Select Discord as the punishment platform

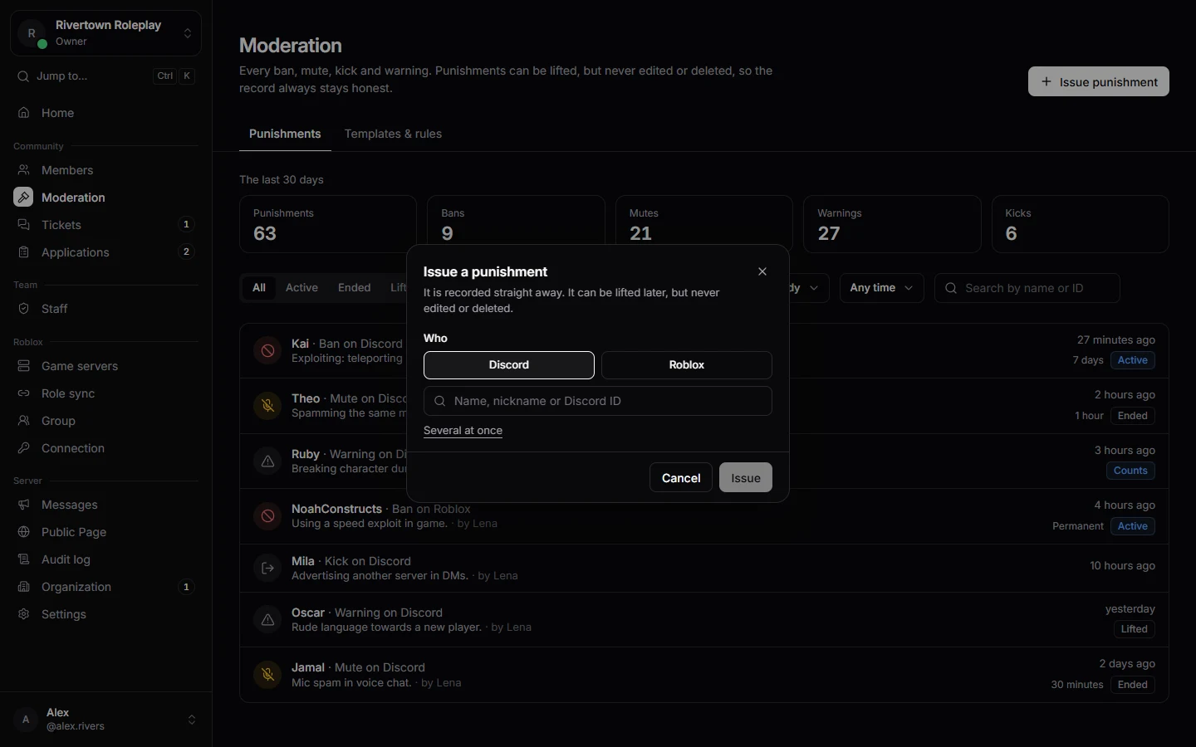(509, 365)
